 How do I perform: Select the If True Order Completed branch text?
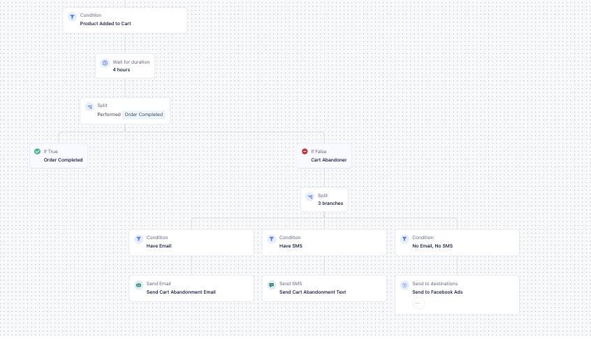[63, 160]
